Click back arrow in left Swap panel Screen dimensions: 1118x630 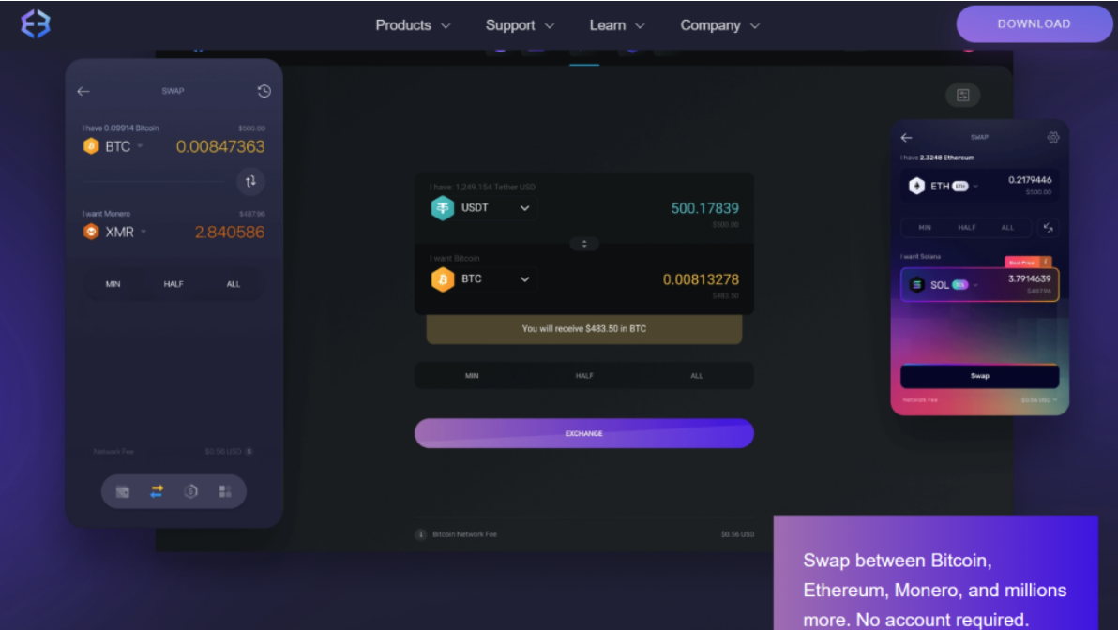click(x=83, y=91)
